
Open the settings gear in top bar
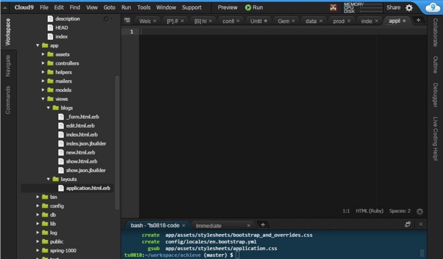tap(409, 8)
